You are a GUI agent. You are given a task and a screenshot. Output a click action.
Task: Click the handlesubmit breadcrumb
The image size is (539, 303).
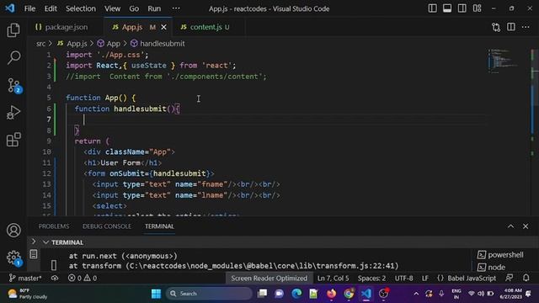(157, 44)
